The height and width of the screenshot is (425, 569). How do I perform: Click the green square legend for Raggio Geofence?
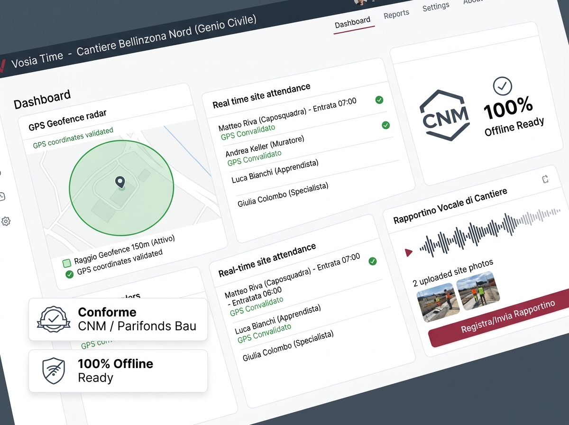(x=67, y=263)
